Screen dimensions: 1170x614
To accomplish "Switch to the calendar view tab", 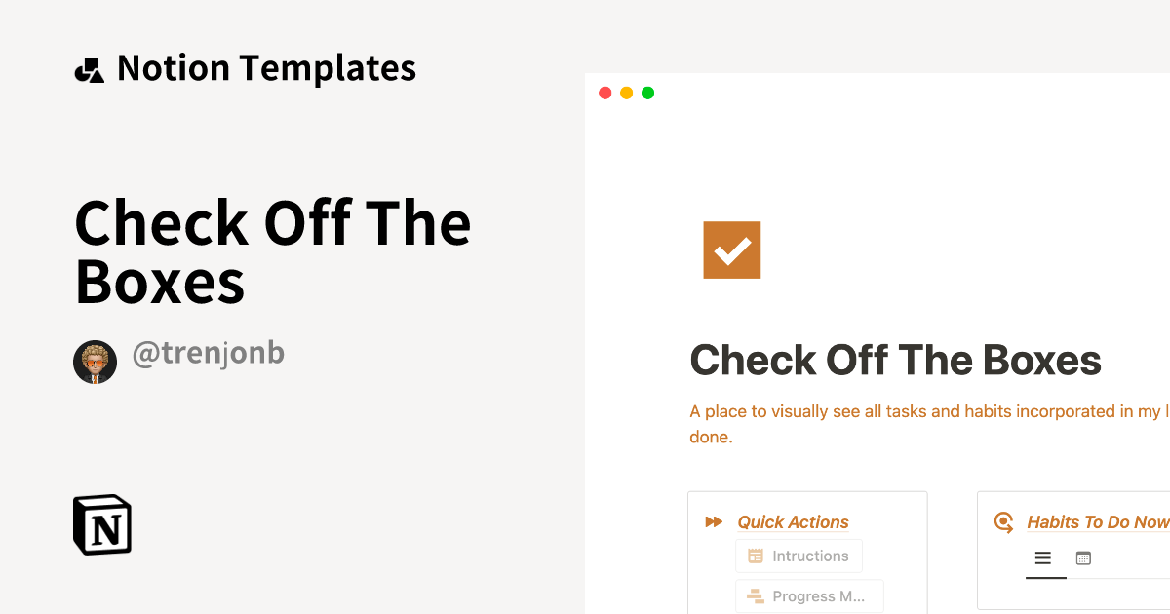I will pyautogui.click(x=1083, y=558).
